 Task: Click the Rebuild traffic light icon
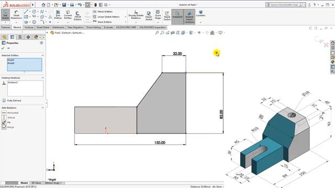95,5
